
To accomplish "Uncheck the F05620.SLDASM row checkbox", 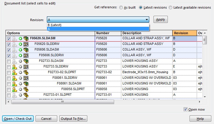I will (x=9, y=39).
